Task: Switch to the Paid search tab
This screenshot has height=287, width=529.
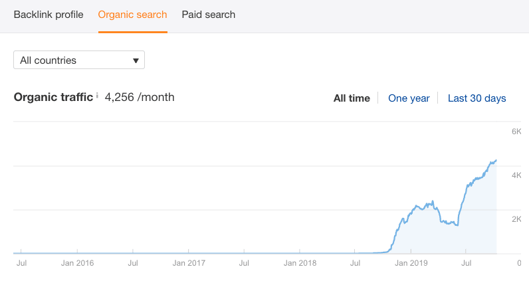Action: [208, 15]
